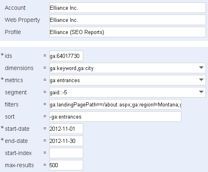208x172 pixels.
Task: Select the end-date field 2012-11-30
Action: tap(66, 141)
